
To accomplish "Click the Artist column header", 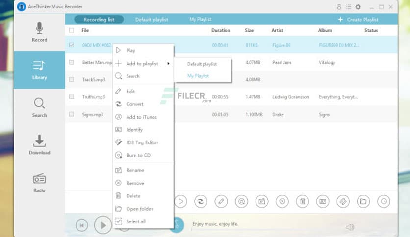I will click(x=277, y=30).
